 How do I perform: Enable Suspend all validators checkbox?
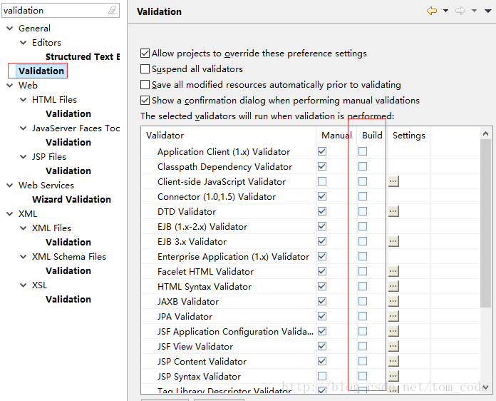click(145, 68)
